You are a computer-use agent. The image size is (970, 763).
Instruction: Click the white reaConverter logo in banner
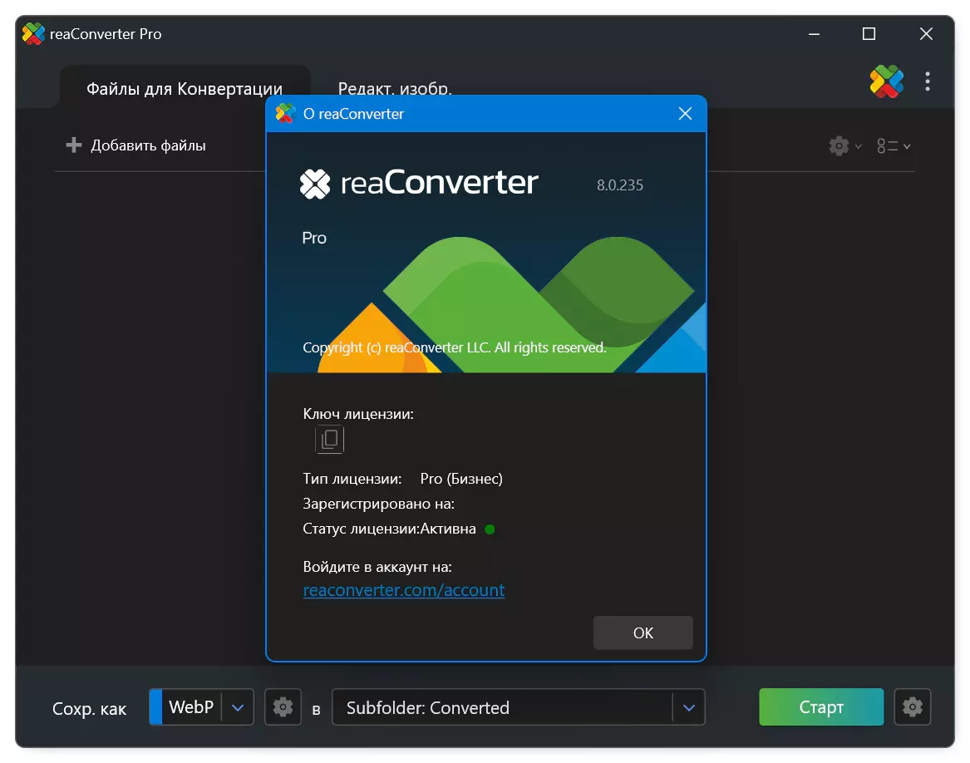click(x=420, y=183)
